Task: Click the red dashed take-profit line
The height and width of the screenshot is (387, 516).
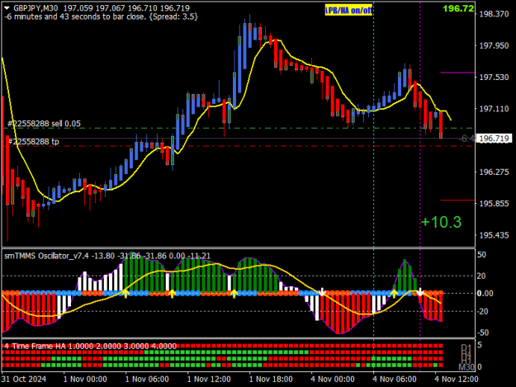Action: point(238,146)
